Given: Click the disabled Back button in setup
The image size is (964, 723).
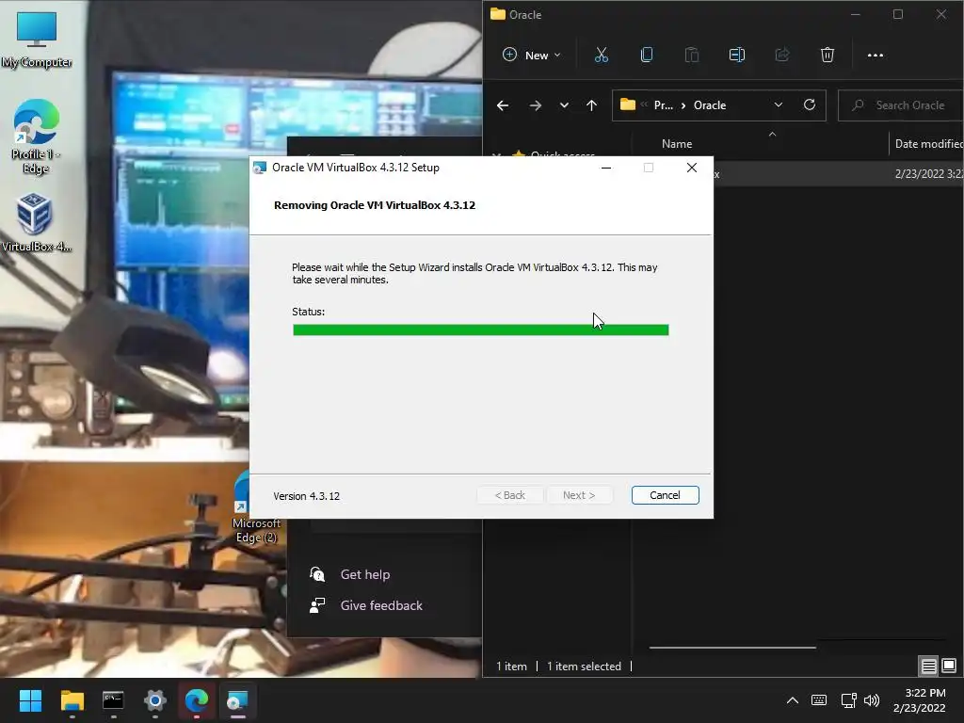Looking at the screenshot, I should [509, 495].
